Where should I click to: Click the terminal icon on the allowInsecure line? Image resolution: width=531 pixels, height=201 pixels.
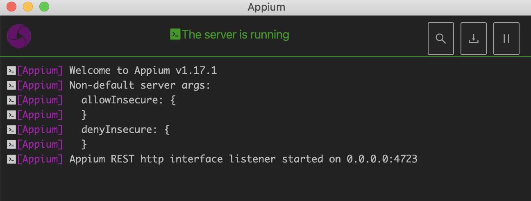[11, 100]
